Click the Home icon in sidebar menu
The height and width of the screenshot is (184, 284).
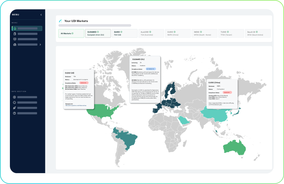point(14,28)
